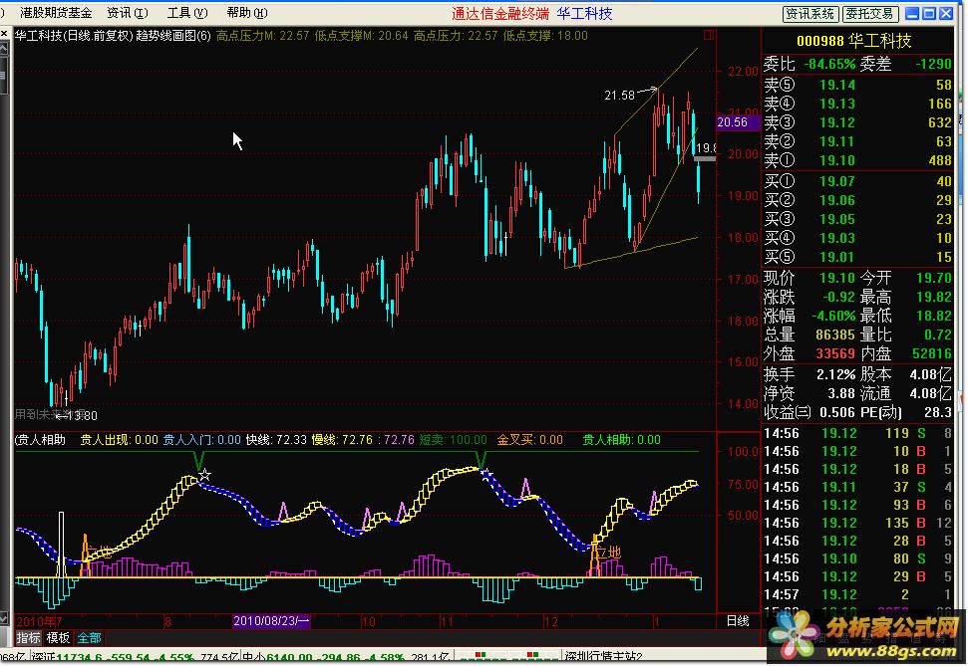
Task: Click the 委比 value -84.65%
Action: pos(829,64)
